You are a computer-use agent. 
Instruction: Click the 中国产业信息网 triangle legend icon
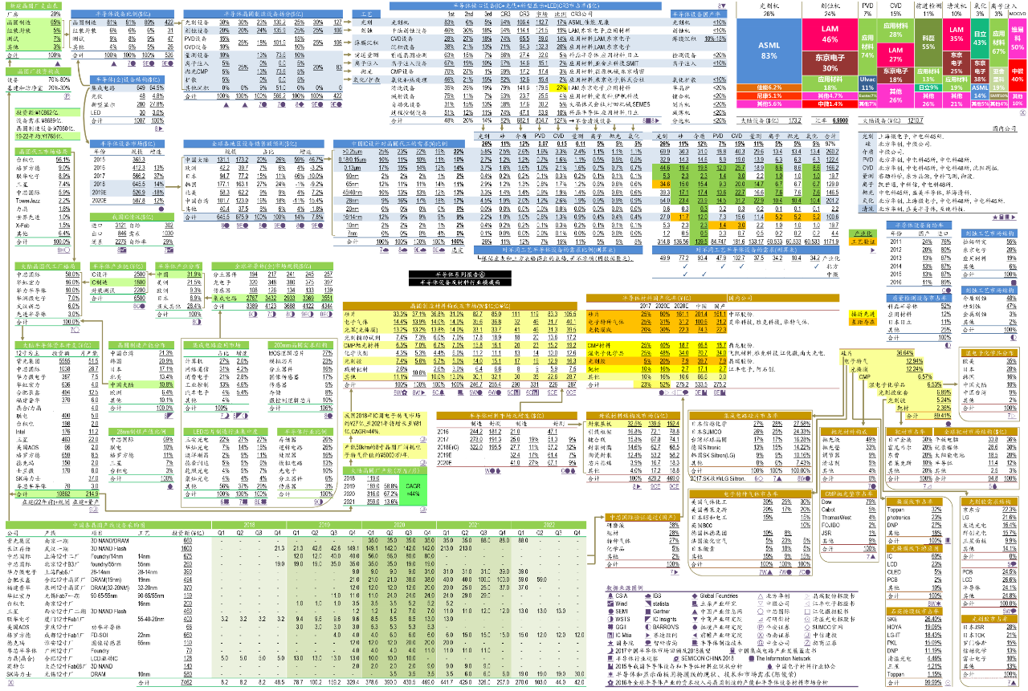[x=695, y=612]
